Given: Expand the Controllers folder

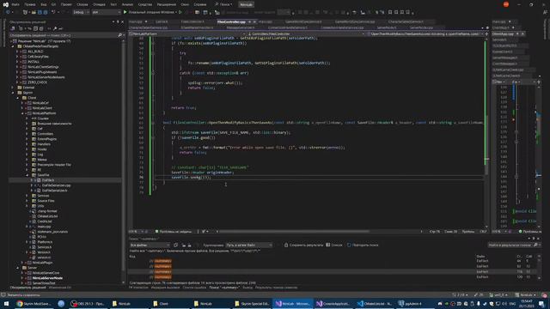Looking at the screenshot, I should [x=27, y=134].
